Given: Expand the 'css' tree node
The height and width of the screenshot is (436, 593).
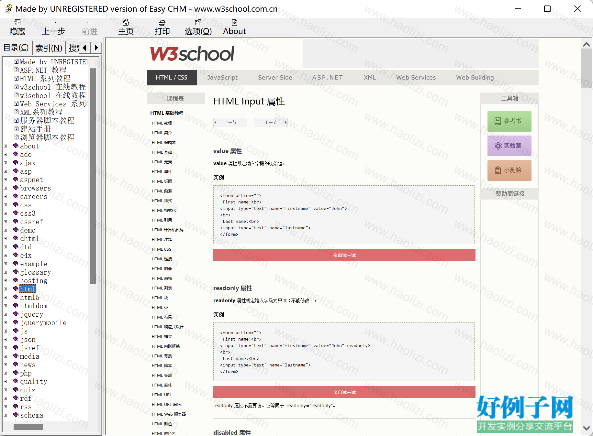Looking at the screenshot, I should click(6, 205).
